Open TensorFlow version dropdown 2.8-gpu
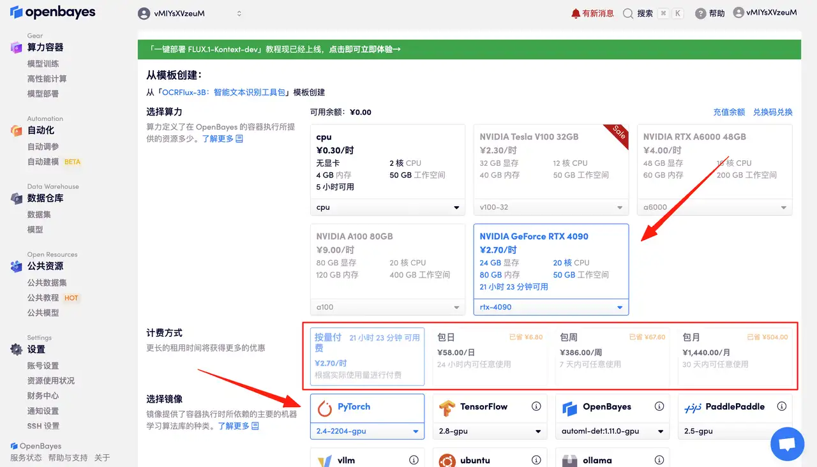 coord(490,431)
